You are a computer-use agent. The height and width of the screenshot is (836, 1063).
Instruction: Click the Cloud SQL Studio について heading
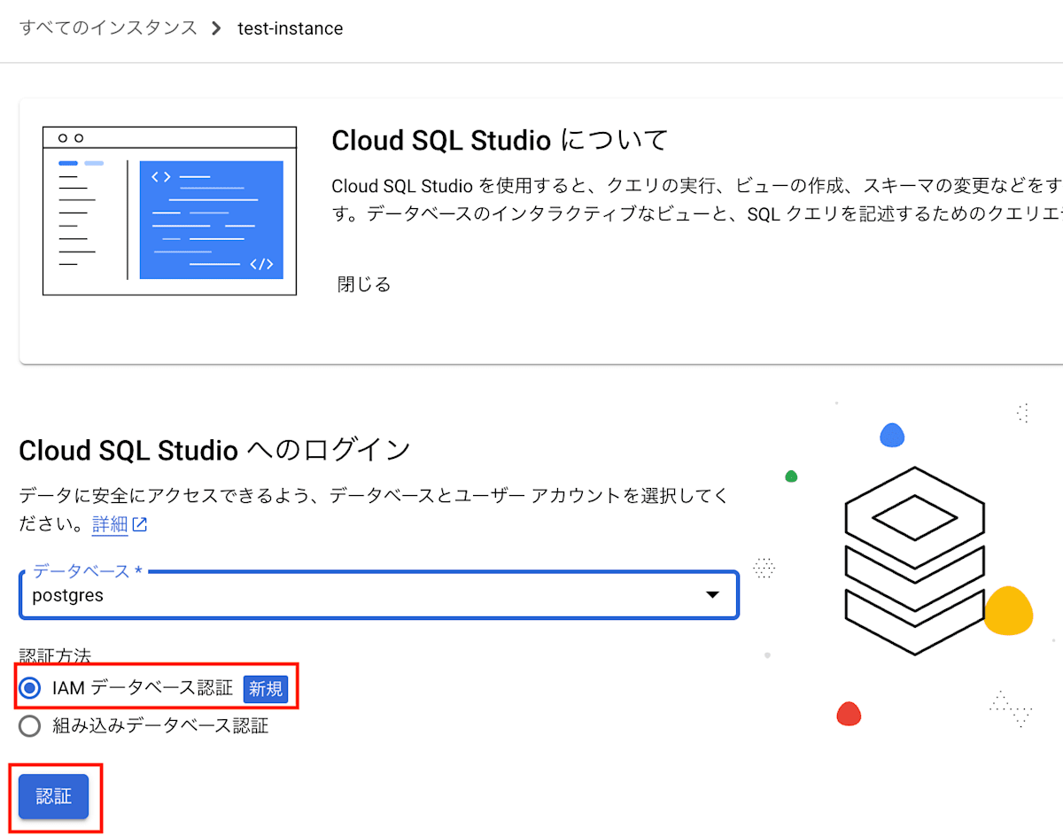[499, 140]
